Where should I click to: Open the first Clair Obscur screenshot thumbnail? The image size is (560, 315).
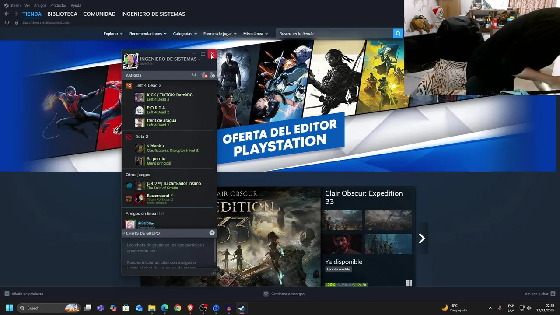coord(342,220)
